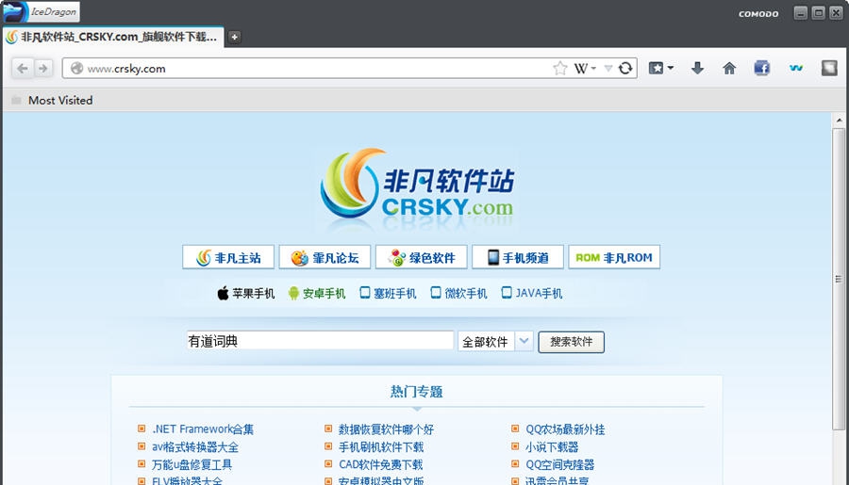849x485 pixels.
Task: Click the Facebook share toolbar icon
Action: click(x=762, y=68)
